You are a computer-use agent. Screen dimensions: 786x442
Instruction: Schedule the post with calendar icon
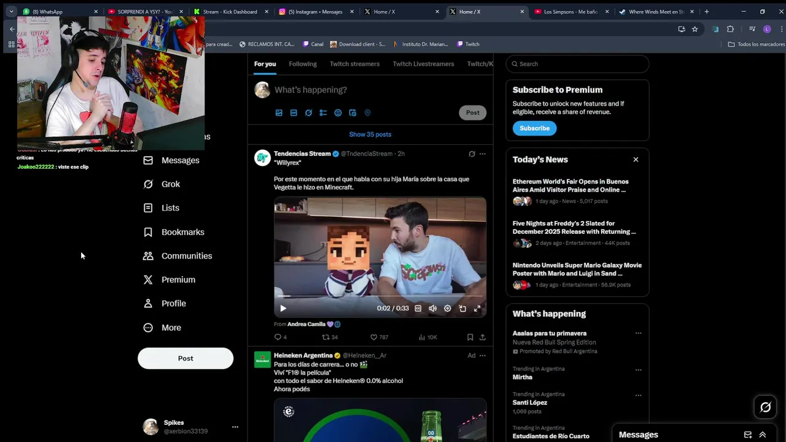point(352,113)
